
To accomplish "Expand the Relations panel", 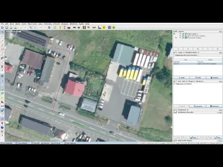I will [x=174, y=110].
